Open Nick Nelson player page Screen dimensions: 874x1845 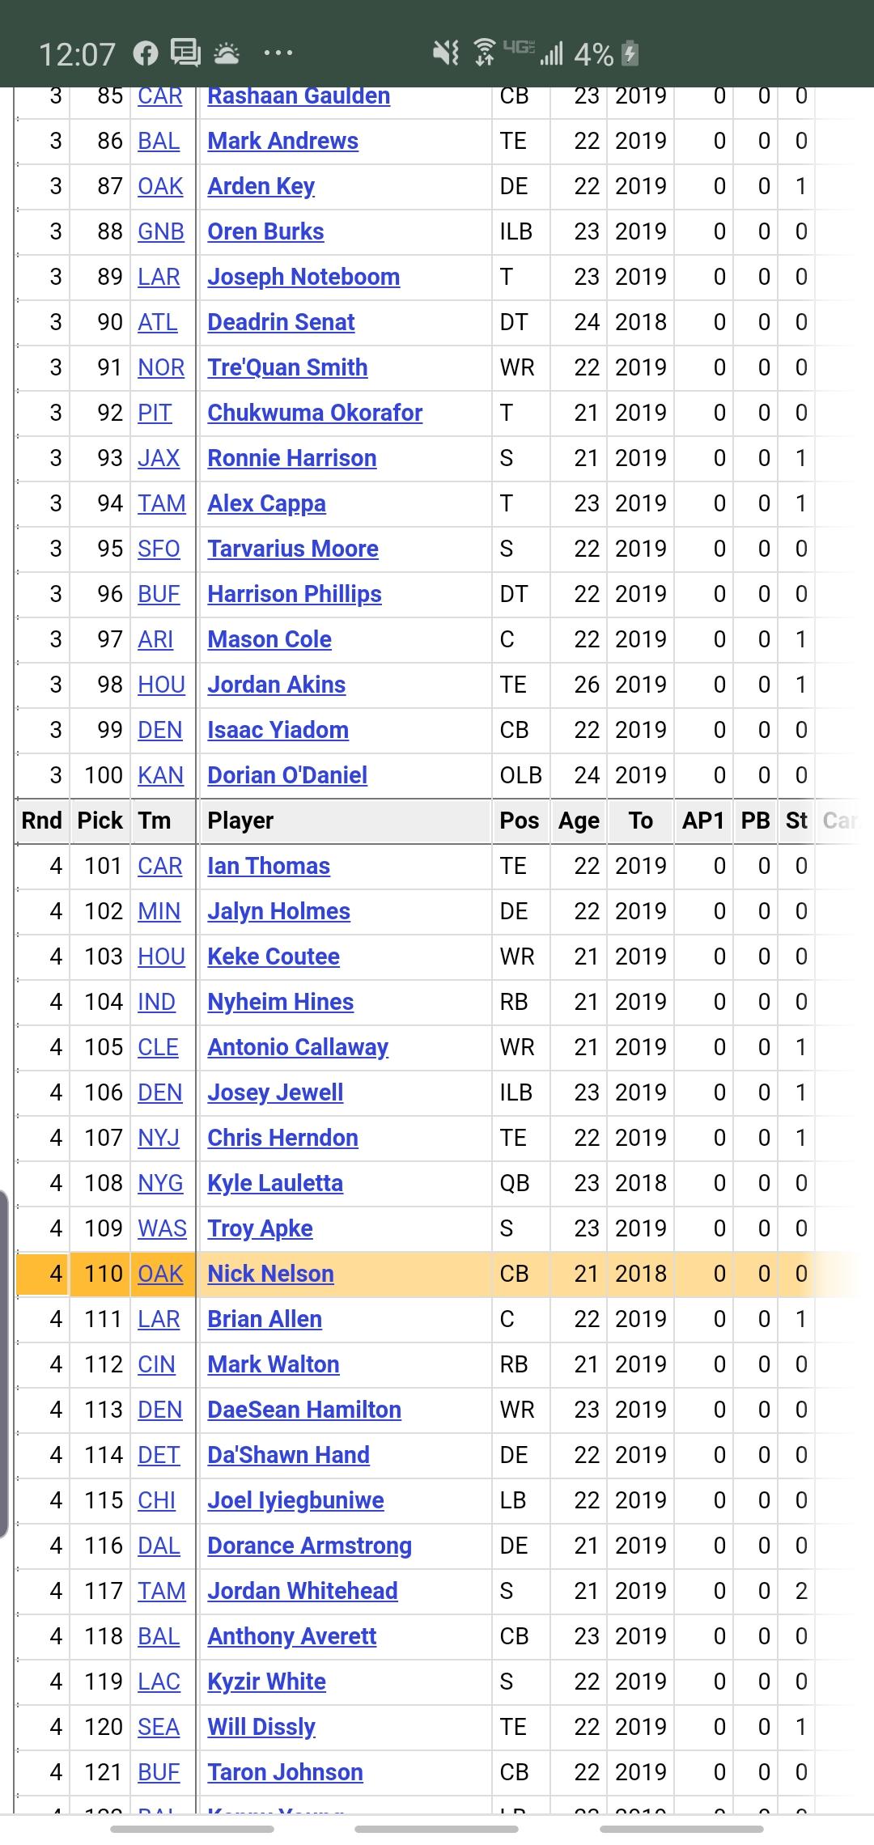270,1274
